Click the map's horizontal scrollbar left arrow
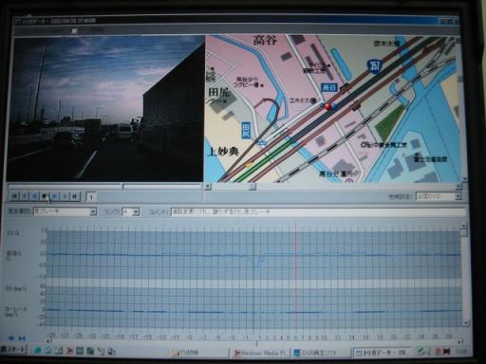This screenshot has height=364, width=486. [208, 187]
